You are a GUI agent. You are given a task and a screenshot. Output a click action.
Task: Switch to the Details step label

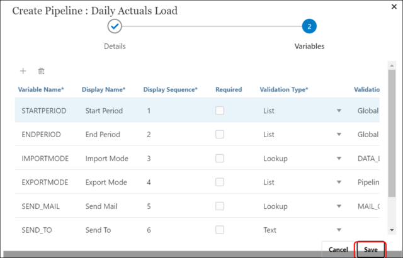coord(115,46)
